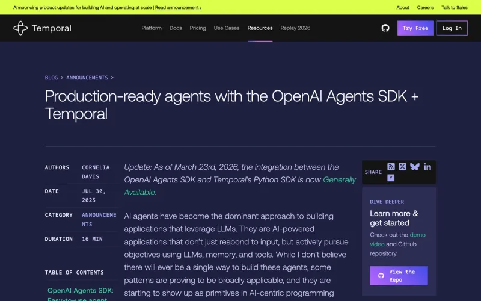Click Talk to Sales link
The height and width of the screenshot is (301, 481).
455,7
